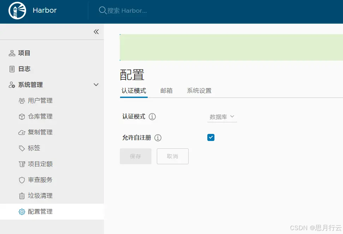The image size is (343, 234).
Task: Click the 复制管理 replication icon
Action: coord(21,132)
